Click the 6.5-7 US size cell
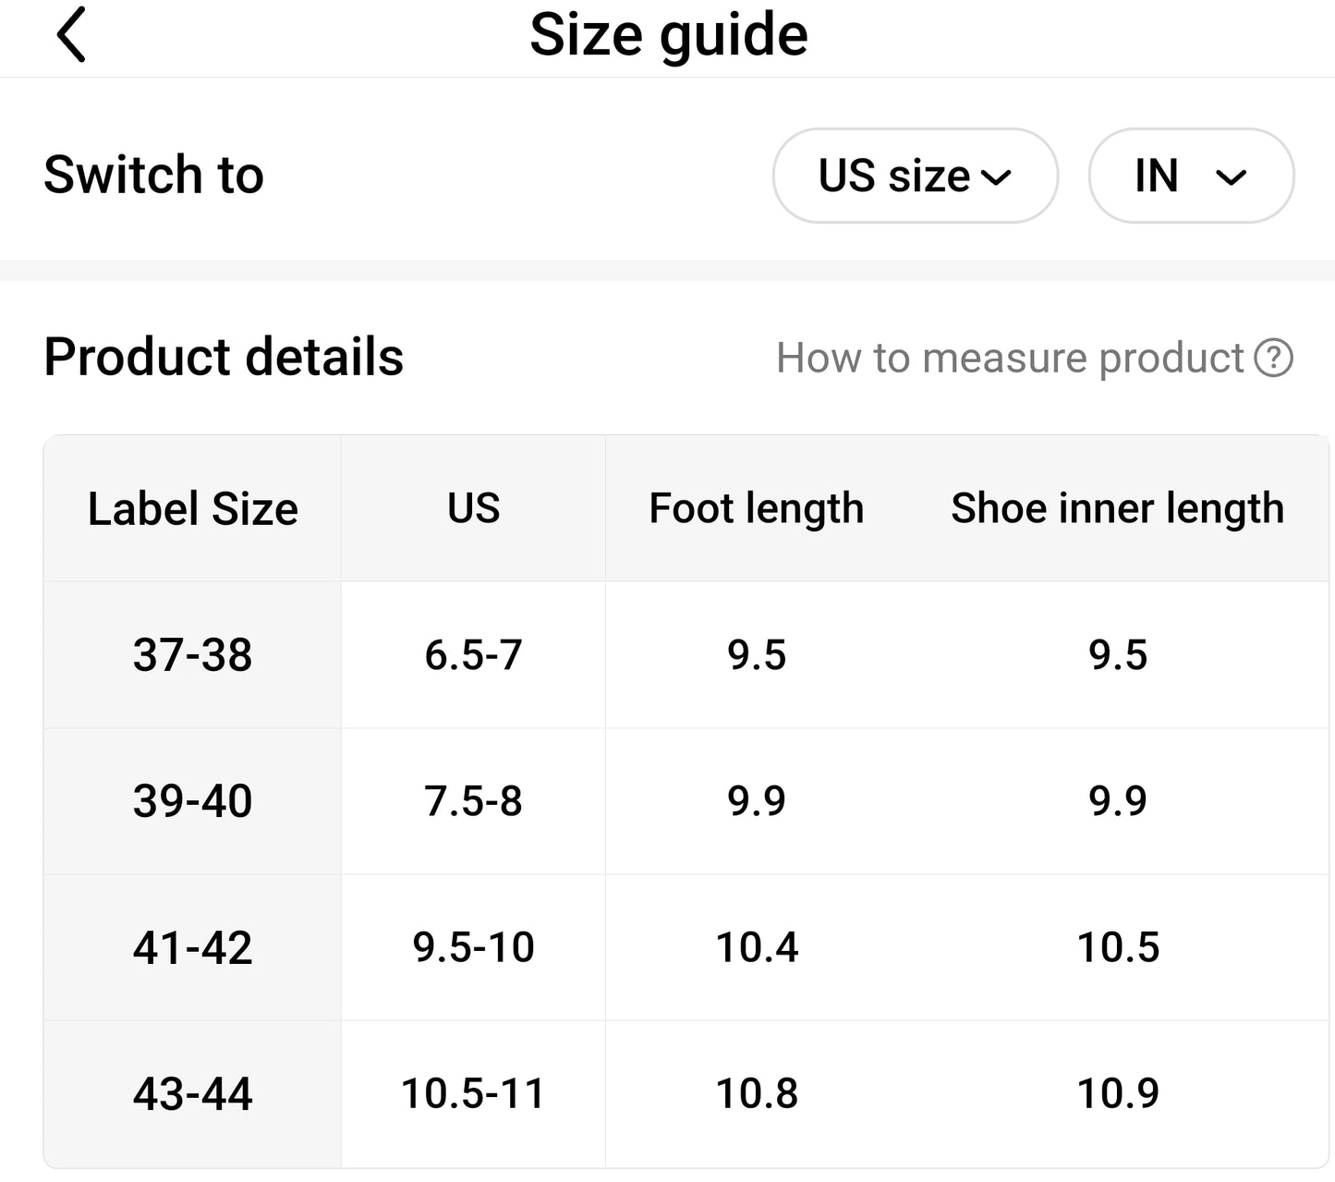Image resolution: width=1335 pixels, height=1182 pixels. click(473, 655)
